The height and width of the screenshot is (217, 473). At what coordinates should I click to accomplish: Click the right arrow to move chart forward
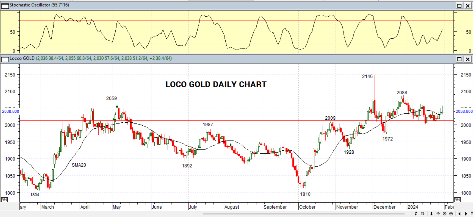[x=466, y=214]
